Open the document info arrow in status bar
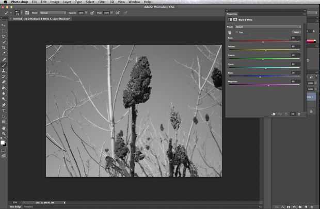Screen dimensions: 320x209 65,203
